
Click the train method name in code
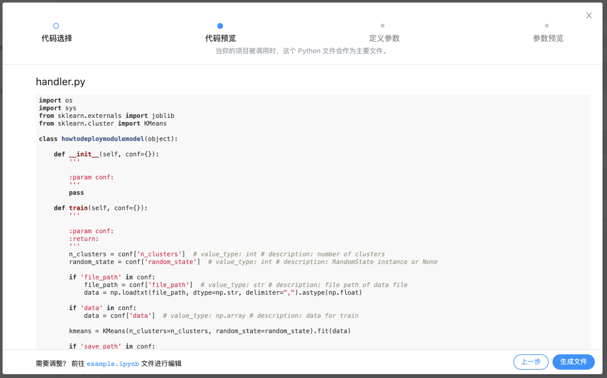[78, 208]
